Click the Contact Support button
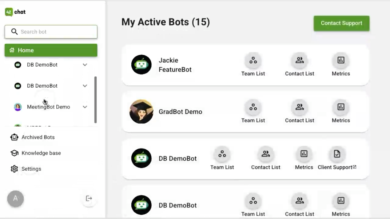 tap(342, 23)
